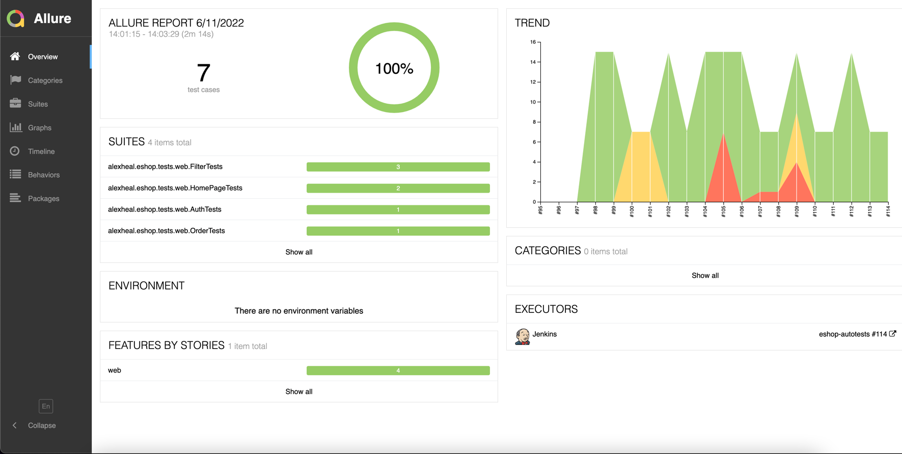The height and width of the screenshot is (454, 902).
Task: Open the Suites menu label
Action: coord(38,104)
